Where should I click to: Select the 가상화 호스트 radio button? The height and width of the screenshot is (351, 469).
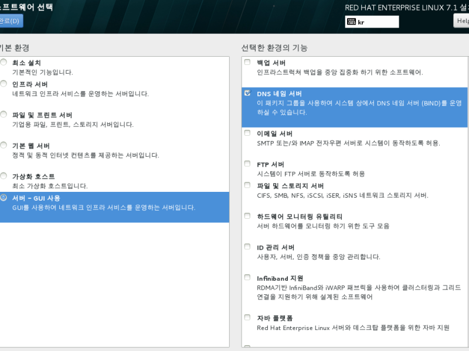[x=4, y=176]
